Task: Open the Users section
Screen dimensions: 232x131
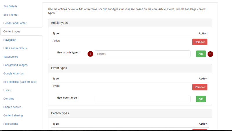Action: click(x=7, y=90)
